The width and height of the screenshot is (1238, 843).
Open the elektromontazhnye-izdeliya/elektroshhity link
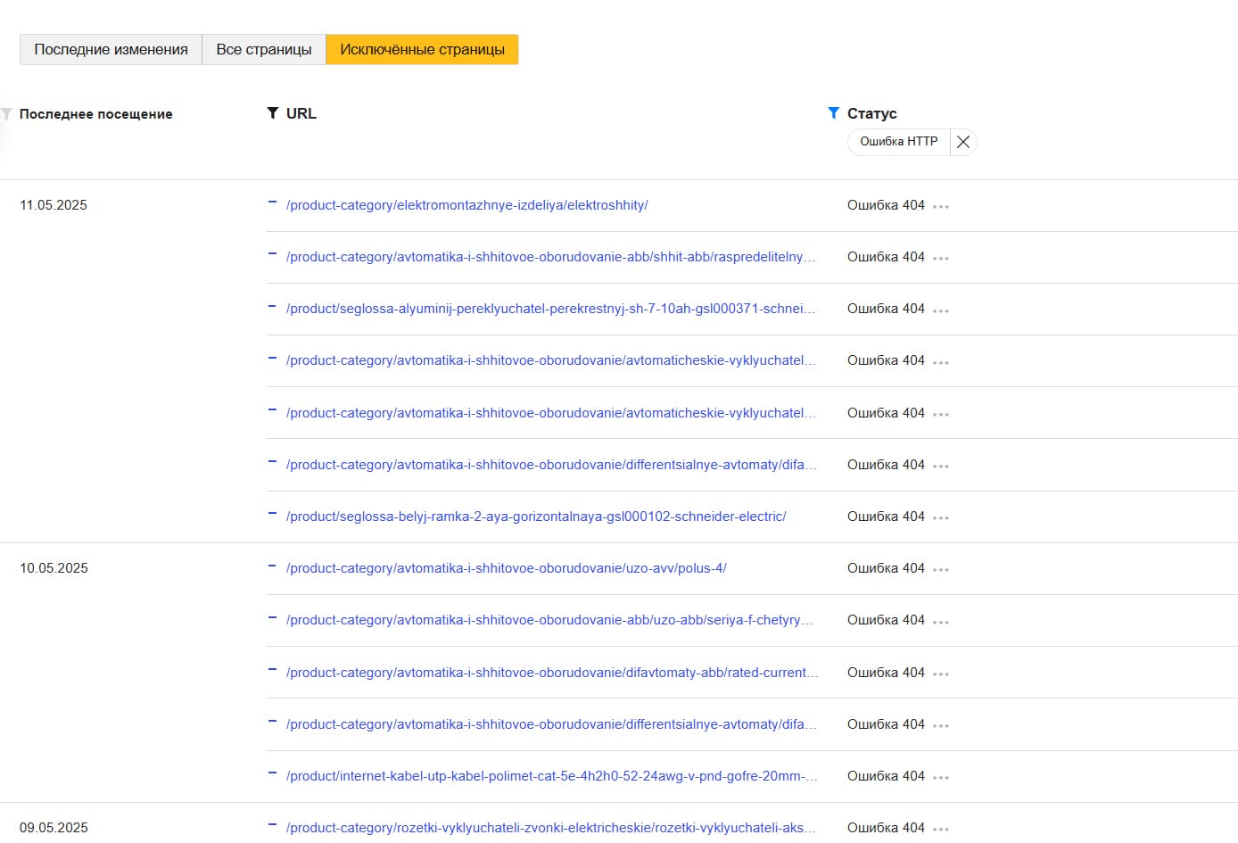tap(466, 205)
